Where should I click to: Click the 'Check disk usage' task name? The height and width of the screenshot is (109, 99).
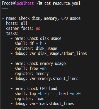click(44, 39)
